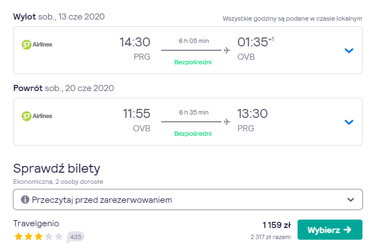
Task: Click the Wybierz button for Travelgenio
Action: click(330, 230)
